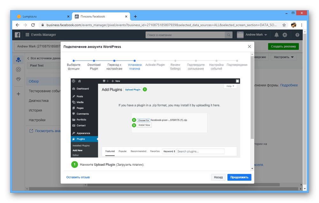Image resolution: width=319 pixels, height=203 pixels.
Task: Click the WordPress Add Plugins screenshot
Action: (x=155, y=118)
